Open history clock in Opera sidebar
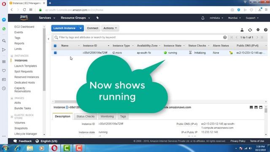The height and width of the screenshot is (152, 270). click(x=4, y=88)
